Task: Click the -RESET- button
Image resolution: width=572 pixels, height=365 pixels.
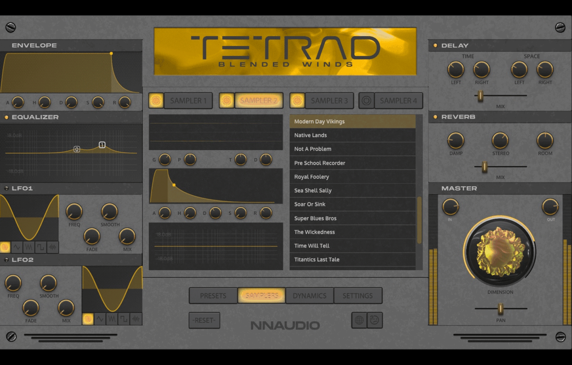Action: [x=205, y=320]
